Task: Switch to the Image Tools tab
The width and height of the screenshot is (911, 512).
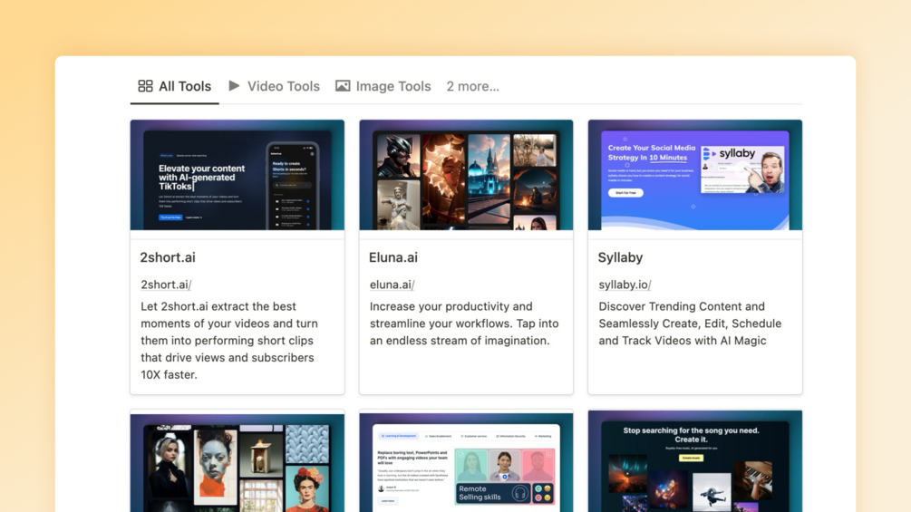Action: [x=383, y=86]
